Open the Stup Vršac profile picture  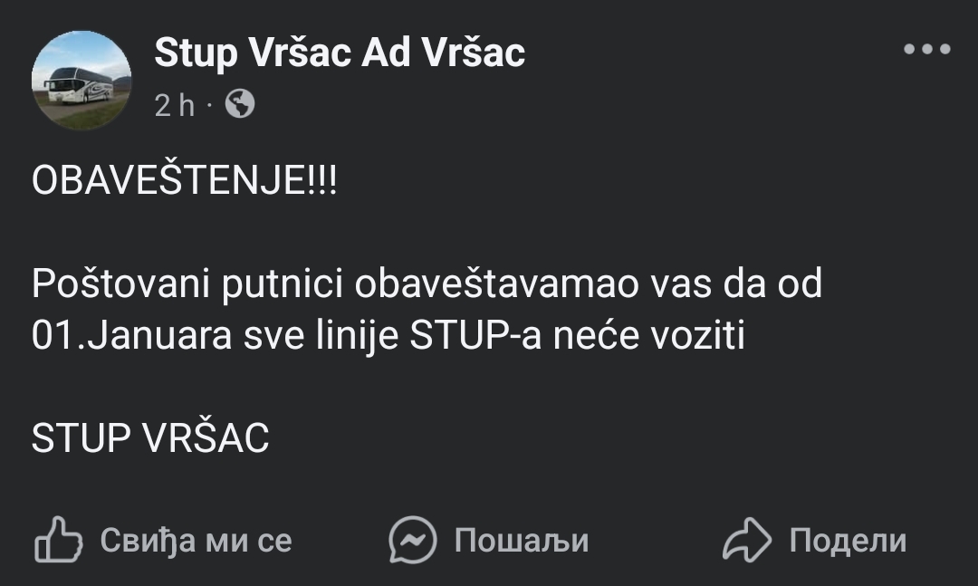pos(81,82)
